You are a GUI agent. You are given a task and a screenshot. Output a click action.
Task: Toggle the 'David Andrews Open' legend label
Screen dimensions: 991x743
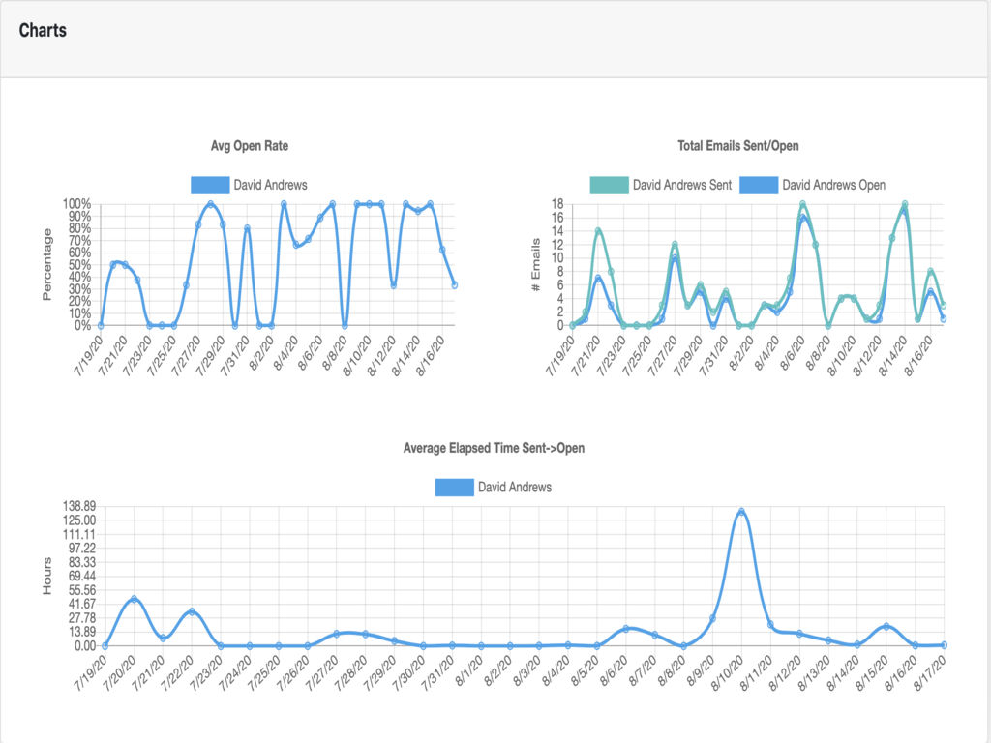point(832,184)
